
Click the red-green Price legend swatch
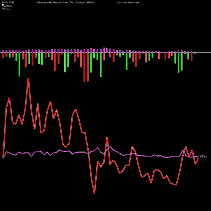point(3,9)
